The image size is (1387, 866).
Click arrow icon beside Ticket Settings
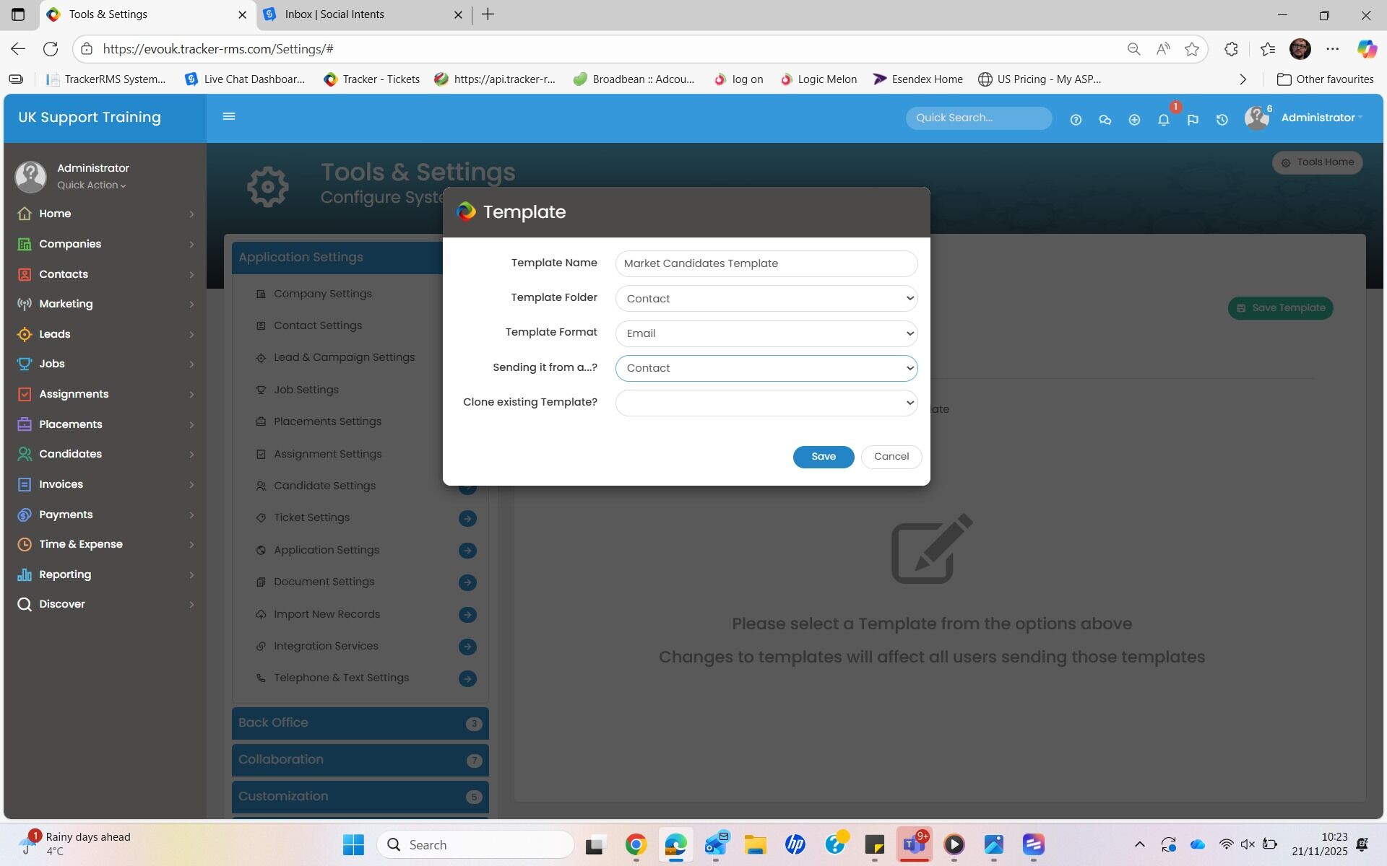pyautogui.click(x=467, y=518)
